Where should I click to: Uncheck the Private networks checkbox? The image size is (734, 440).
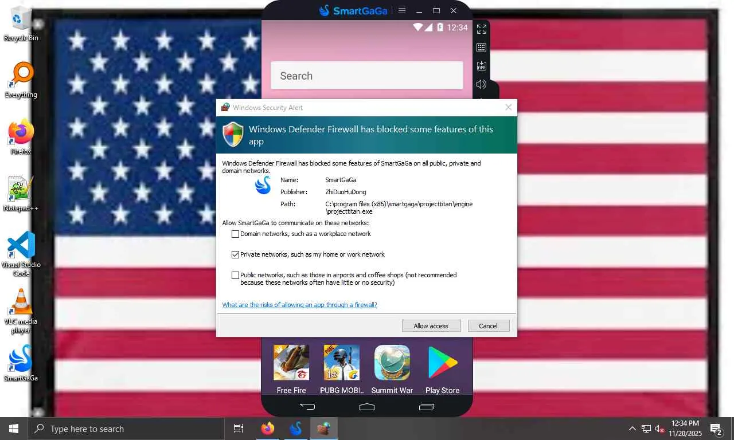(235, 254)
